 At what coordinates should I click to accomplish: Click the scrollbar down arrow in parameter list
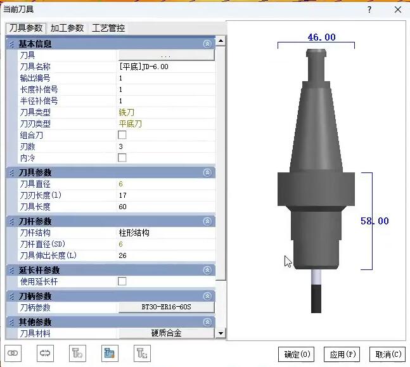[221, 333]
